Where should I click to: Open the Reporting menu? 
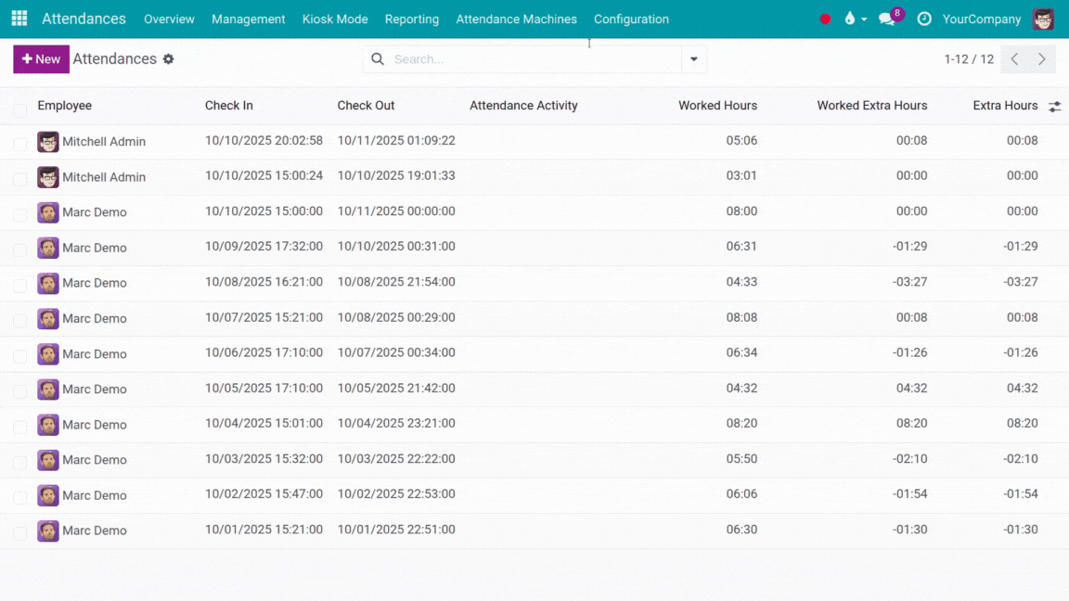click(411, 19)
